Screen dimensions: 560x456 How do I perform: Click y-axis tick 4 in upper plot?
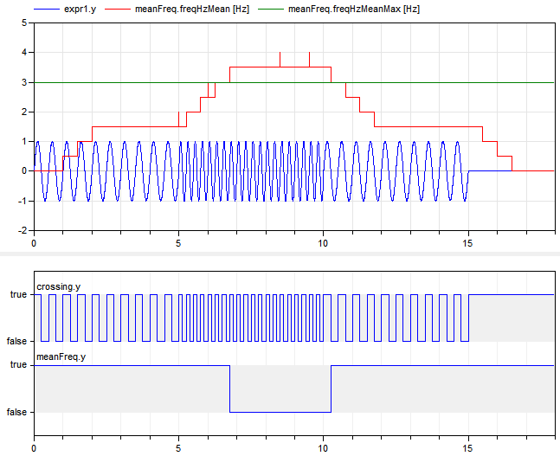(24, 53)
